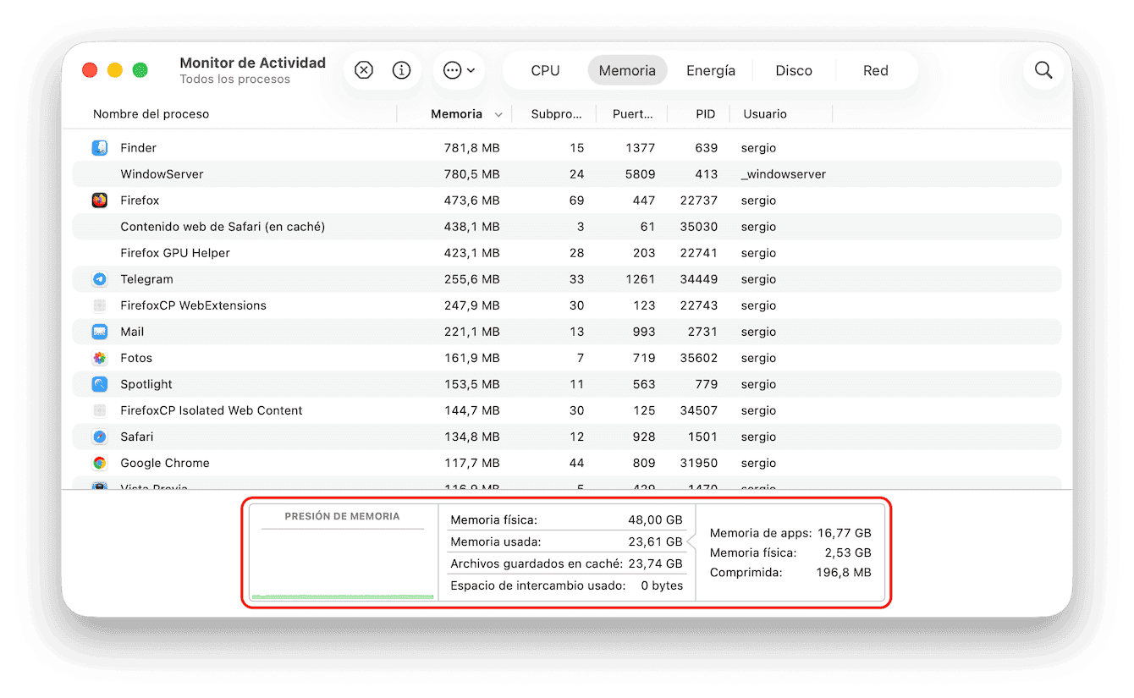Switch to the CPU tab
1134x698 pixels.
point(545,70)
